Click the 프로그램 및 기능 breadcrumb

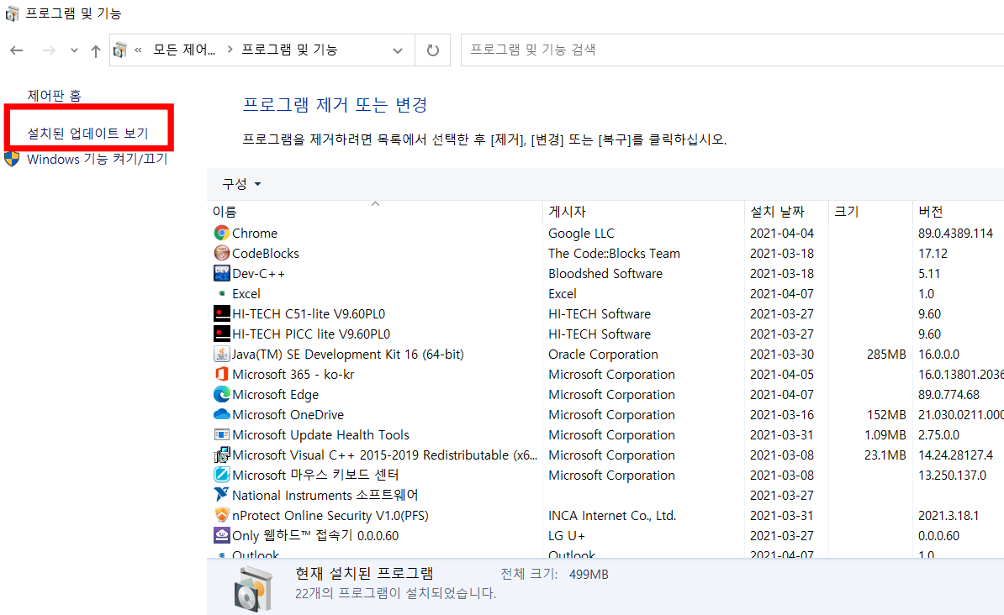[x=289, y=50]
